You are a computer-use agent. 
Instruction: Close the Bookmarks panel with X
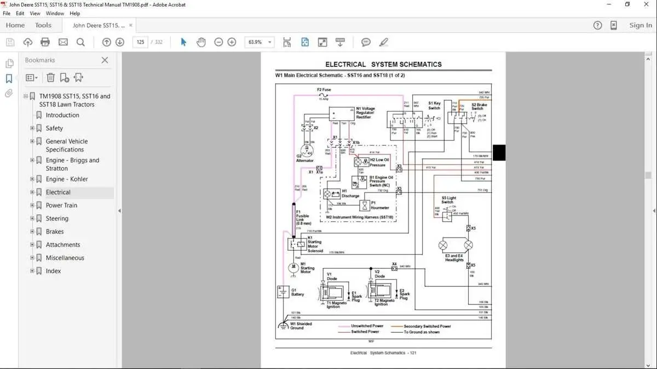105,60
